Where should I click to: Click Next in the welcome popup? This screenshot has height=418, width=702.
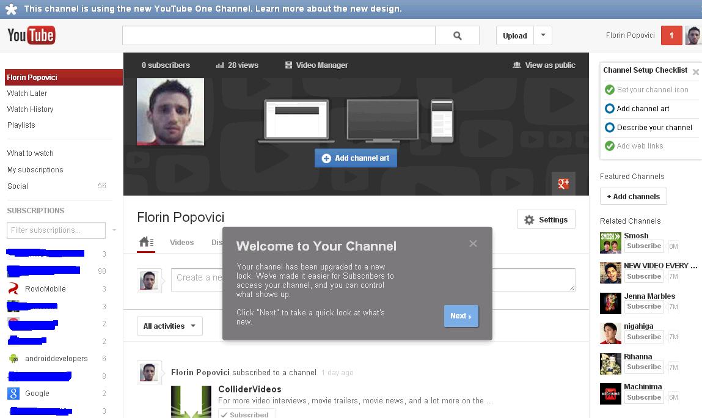pyautogui.click(x=461, y=316)
